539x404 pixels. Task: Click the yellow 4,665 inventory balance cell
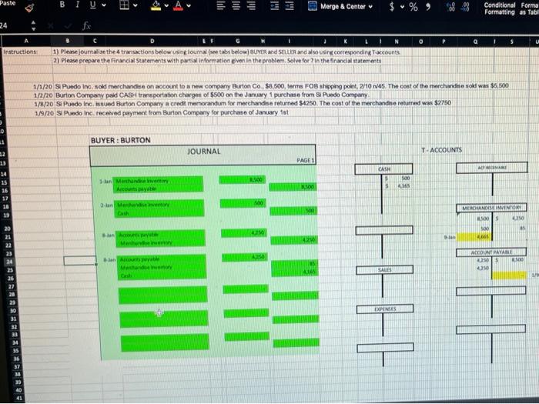pyautogui.click(x=475, y=237)
